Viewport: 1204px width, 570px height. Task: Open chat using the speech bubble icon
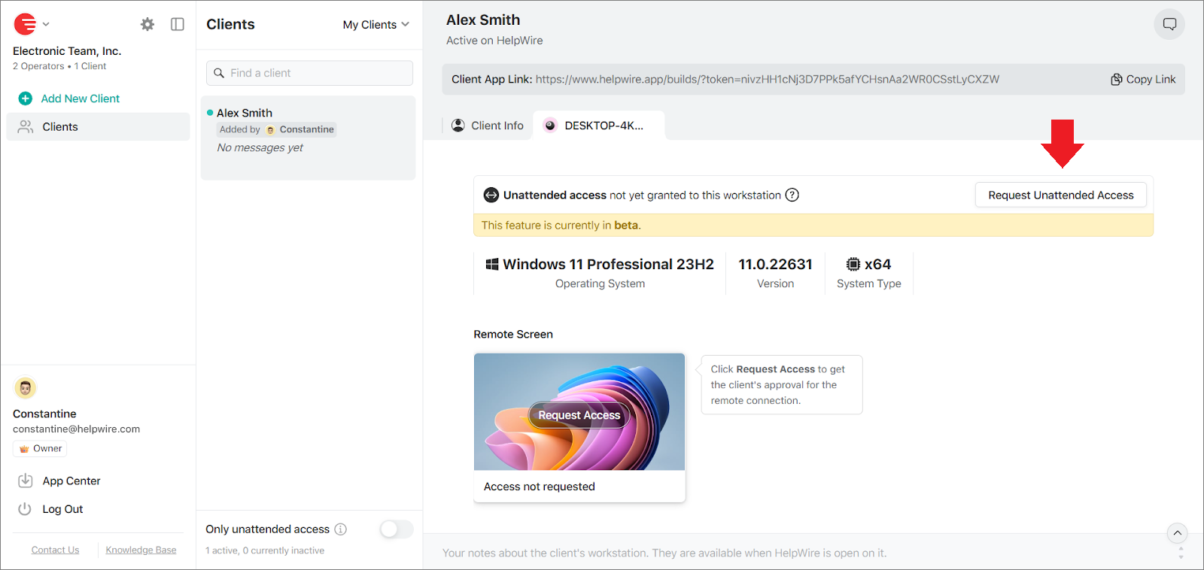1169,24
